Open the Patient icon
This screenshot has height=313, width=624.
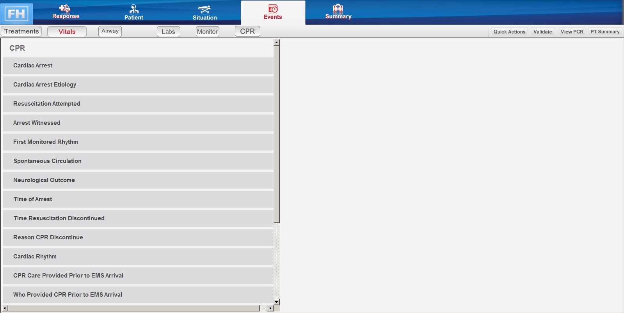134,9
